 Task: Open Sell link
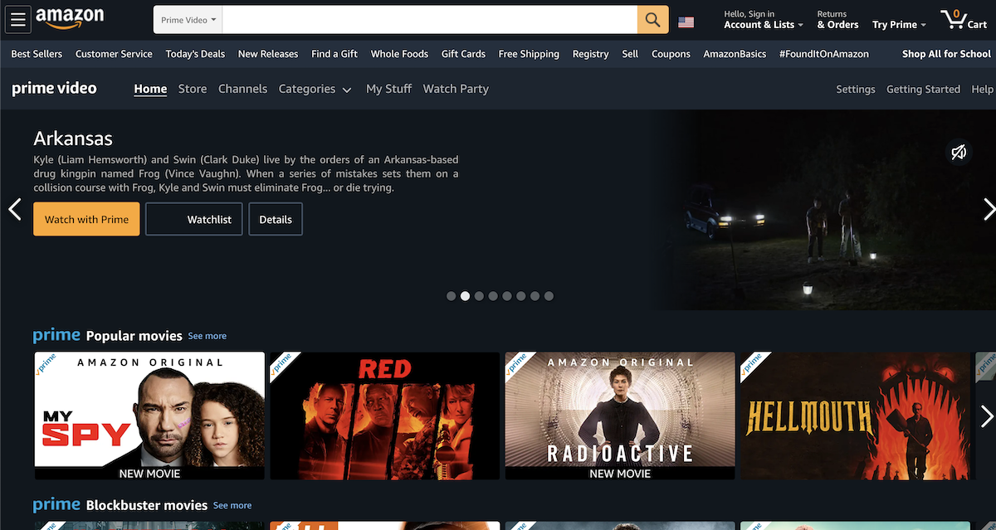630,54
